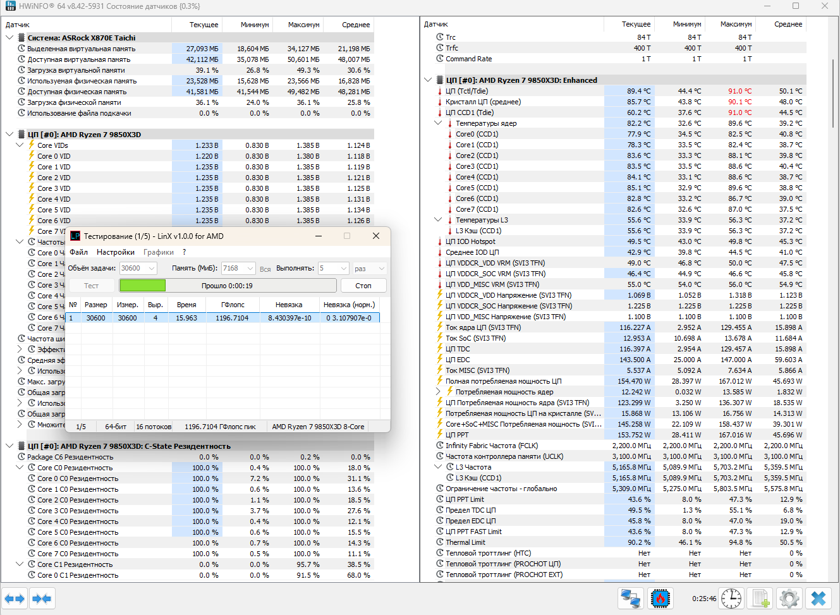Click the '16 потоков' status bar entry

pos(154,427)
